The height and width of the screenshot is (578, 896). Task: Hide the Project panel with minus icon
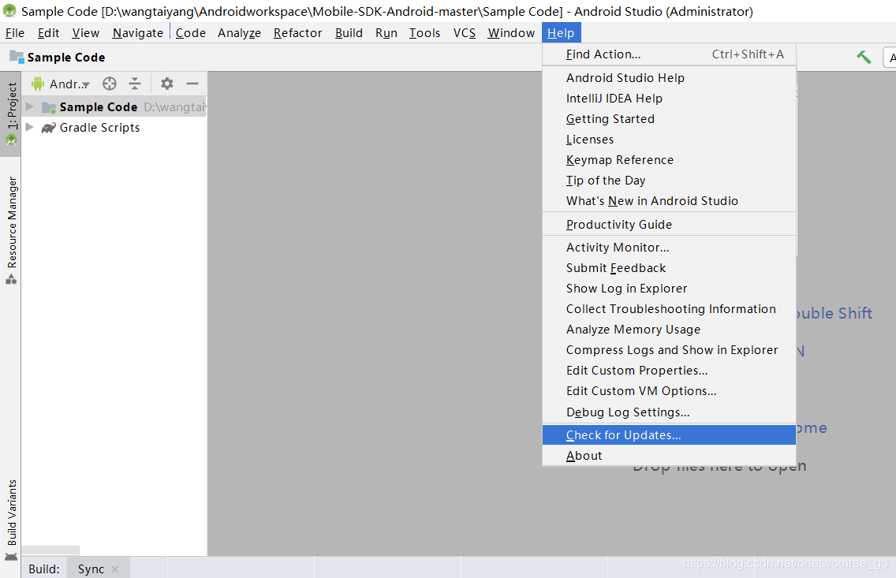[x=192, y=84]
